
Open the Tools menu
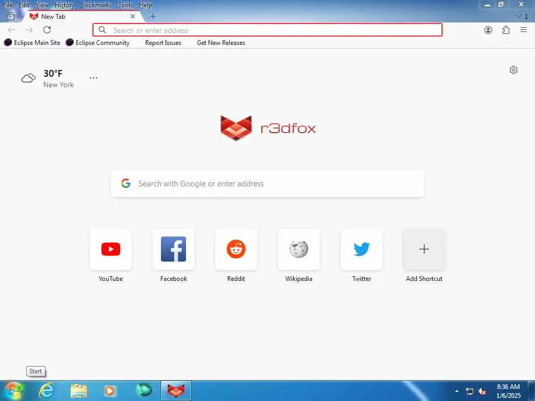click(x=125, y=5)
